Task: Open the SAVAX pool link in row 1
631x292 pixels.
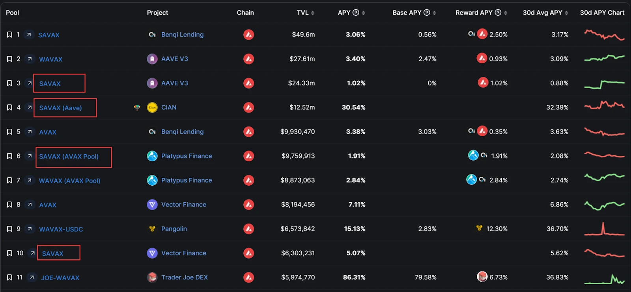Action: pos(49,35)
